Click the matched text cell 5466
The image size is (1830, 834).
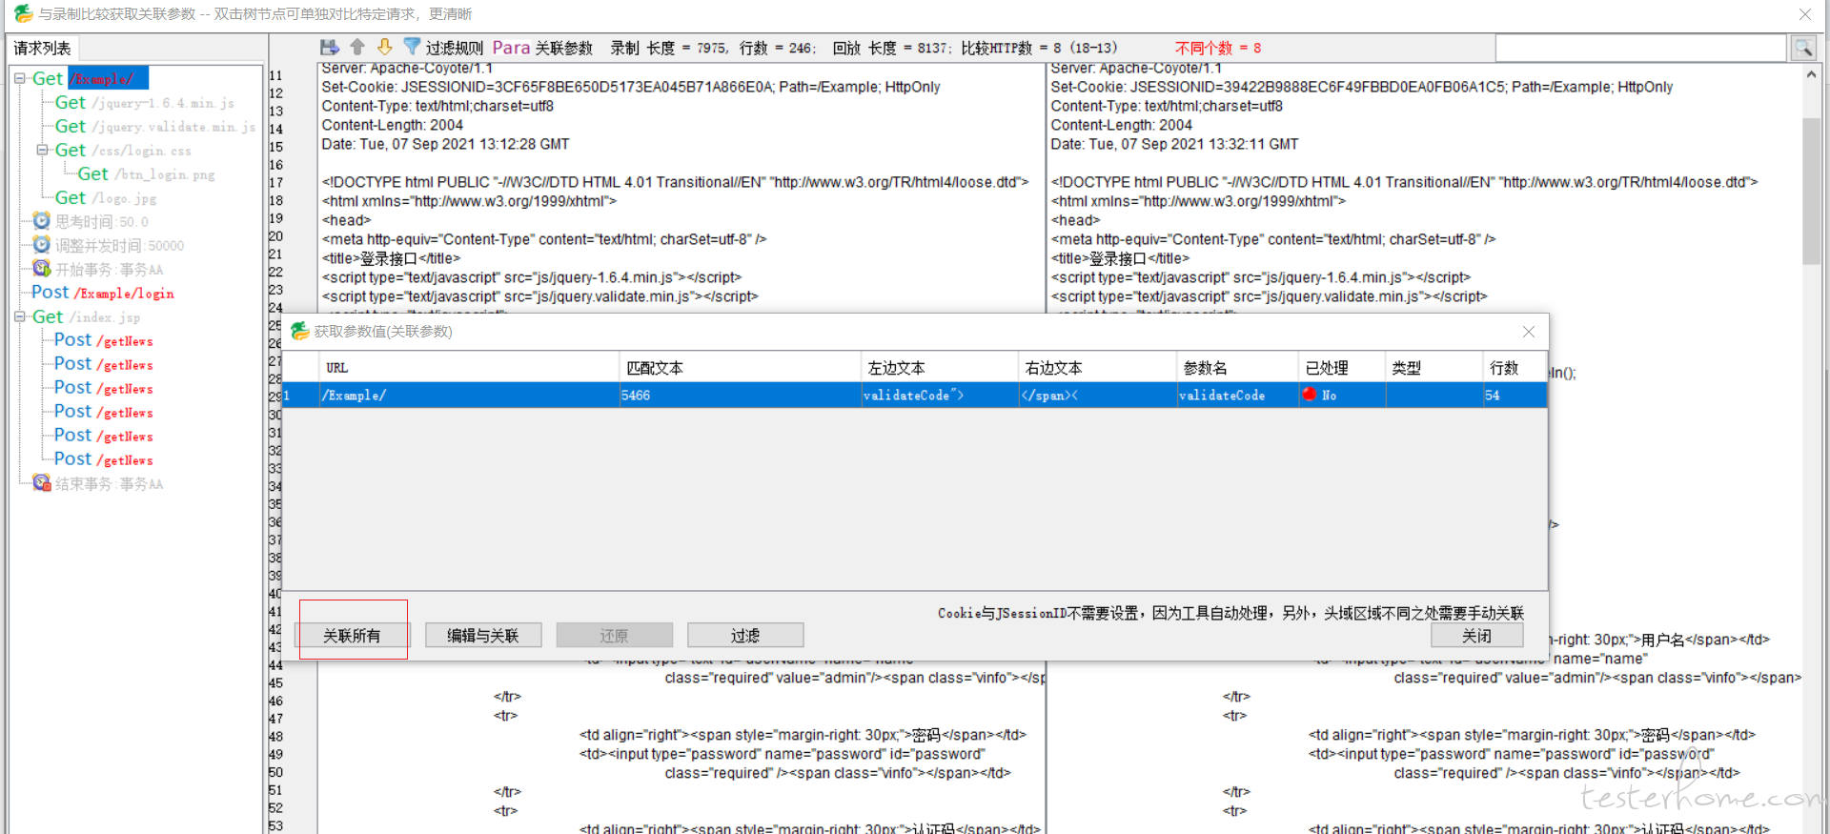741,395
